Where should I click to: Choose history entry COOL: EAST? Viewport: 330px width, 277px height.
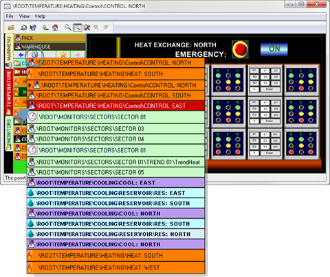click(x=115, y=182)
